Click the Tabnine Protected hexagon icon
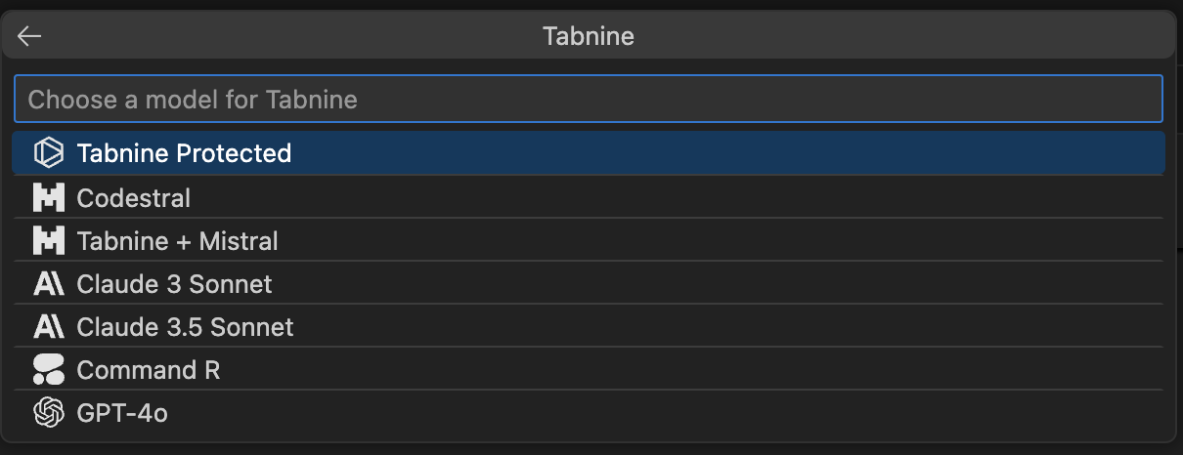 [48, 153]
